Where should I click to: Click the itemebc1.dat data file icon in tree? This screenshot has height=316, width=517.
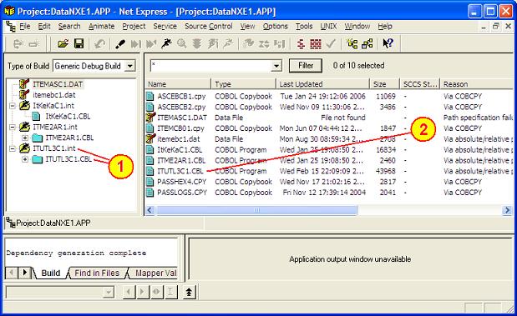tap(24, 95)
